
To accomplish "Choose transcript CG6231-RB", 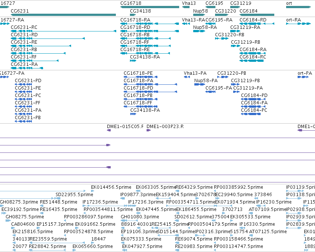I will pos(38,53).
